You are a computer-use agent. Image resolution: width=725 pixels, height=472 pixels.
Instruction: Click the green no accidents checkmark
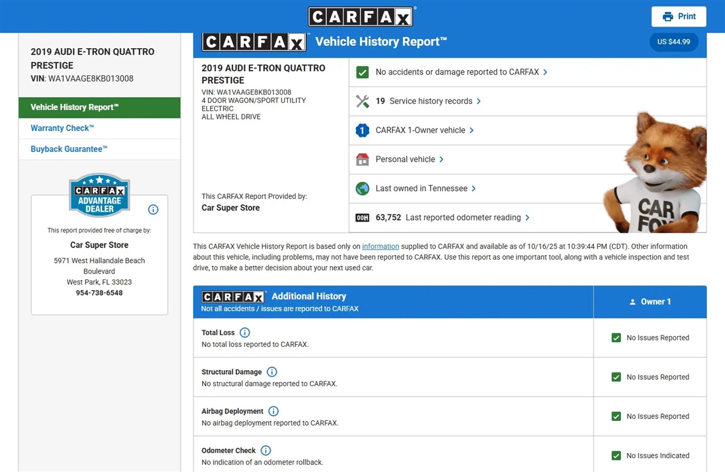click(362, 72)
